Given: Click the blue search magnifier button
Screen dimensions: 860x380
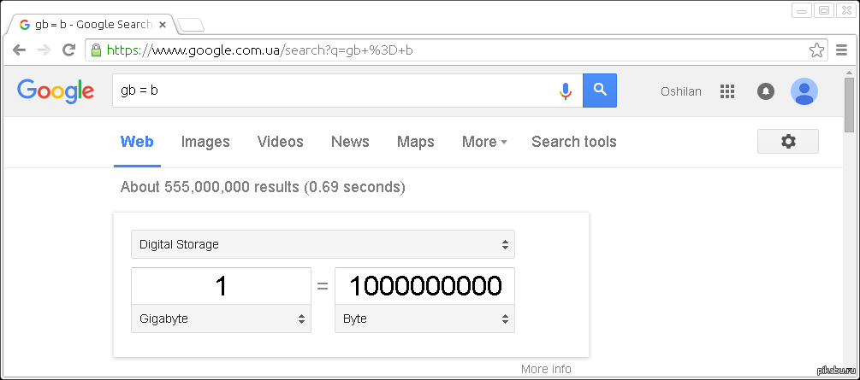Looking at the screenshot, I should point(600,90).
